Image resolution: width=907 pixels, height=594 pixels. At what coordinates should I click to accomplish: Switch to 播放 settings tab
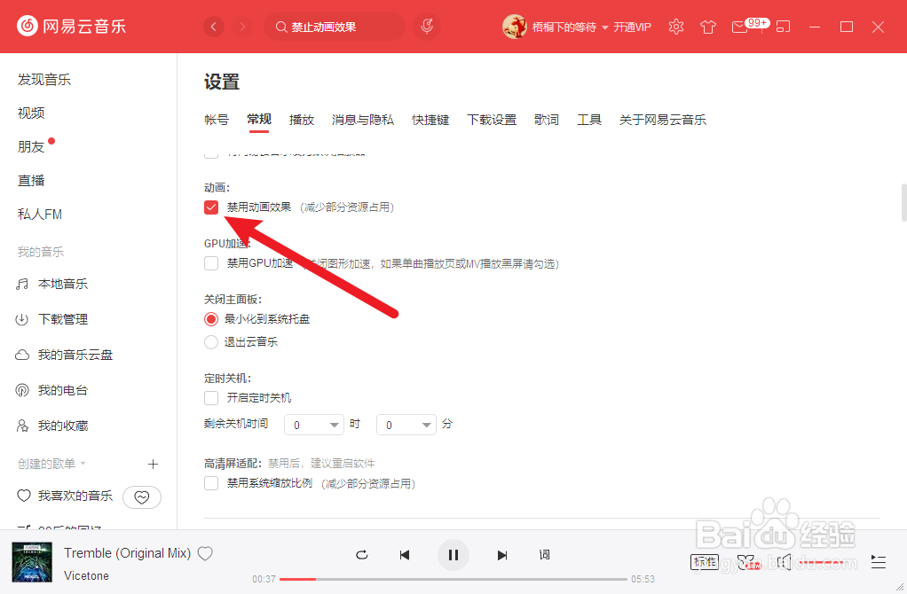[302, 120]
